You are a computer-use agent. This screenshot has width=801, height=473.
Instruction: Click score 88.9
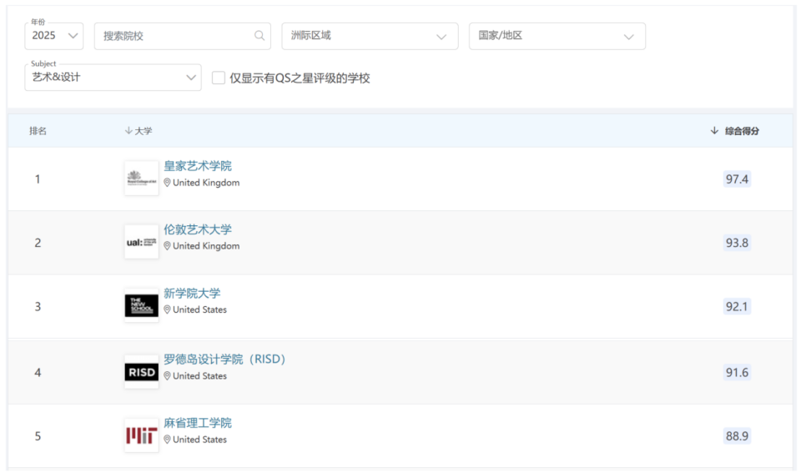click(x=737, y=435)
